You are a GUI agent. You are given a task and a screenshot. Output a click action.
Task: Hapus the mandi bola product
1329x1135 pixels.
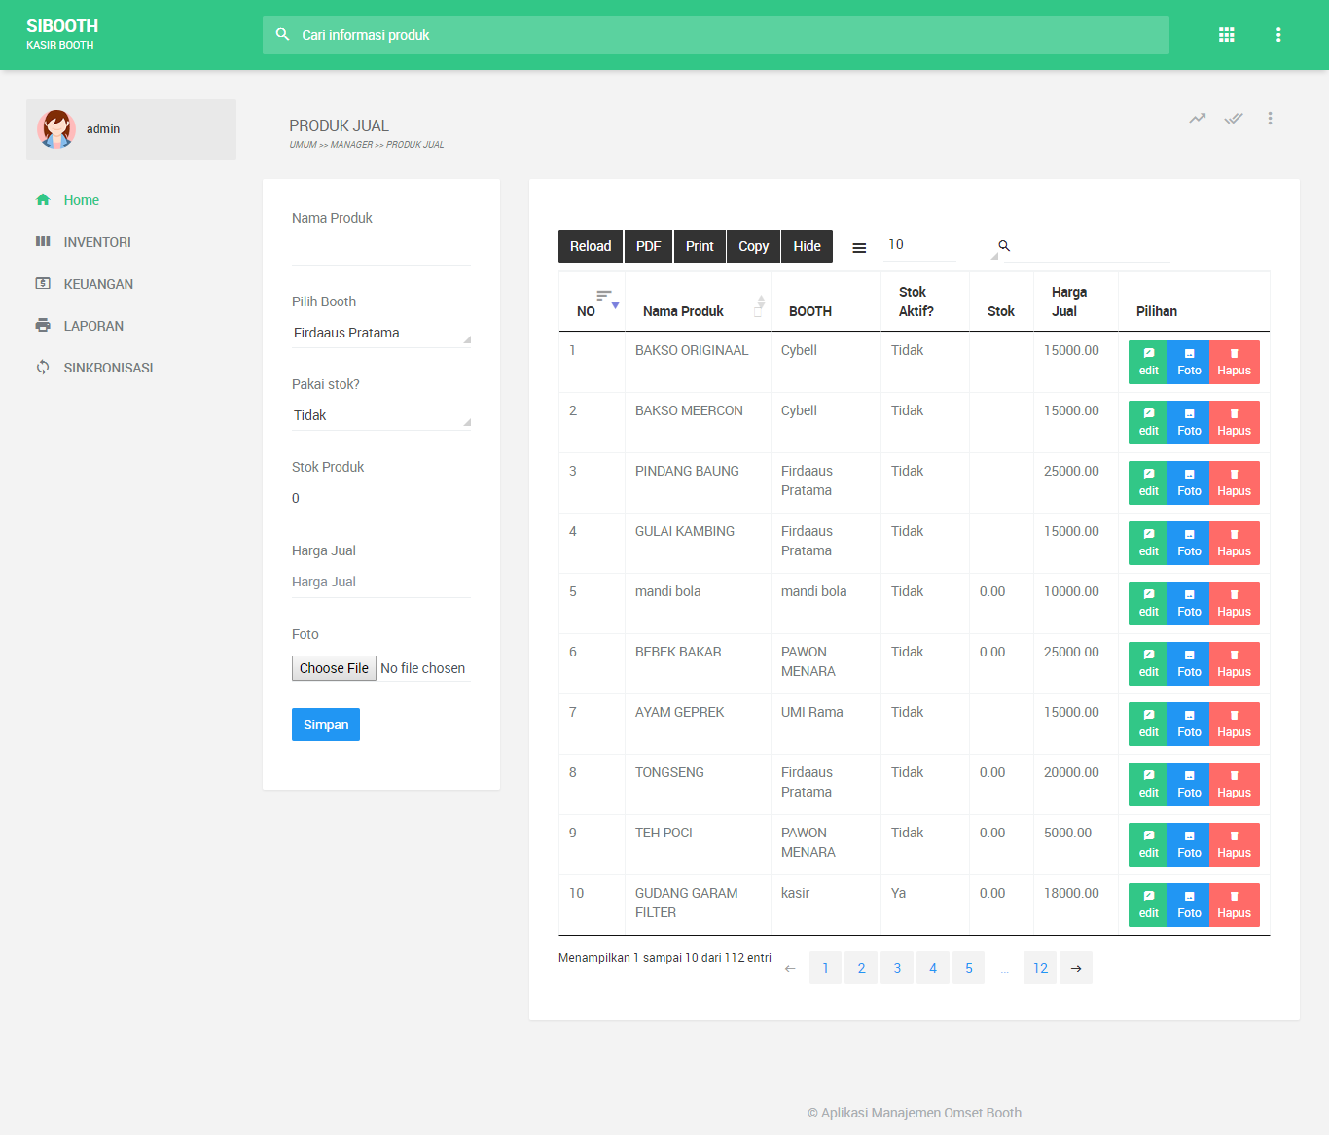(x=1234, y=603)
